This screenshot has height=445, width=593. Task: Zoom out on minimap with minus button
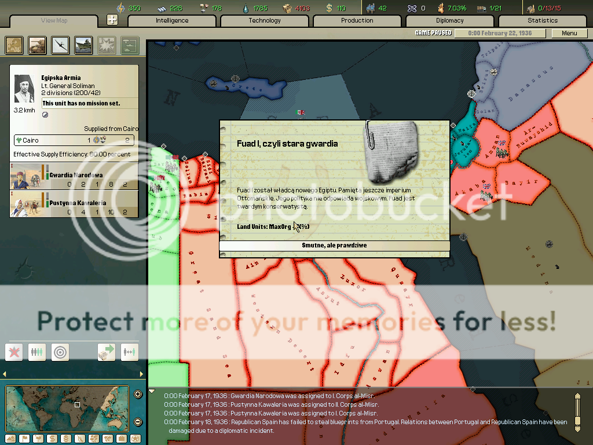[x=138, y=422]
